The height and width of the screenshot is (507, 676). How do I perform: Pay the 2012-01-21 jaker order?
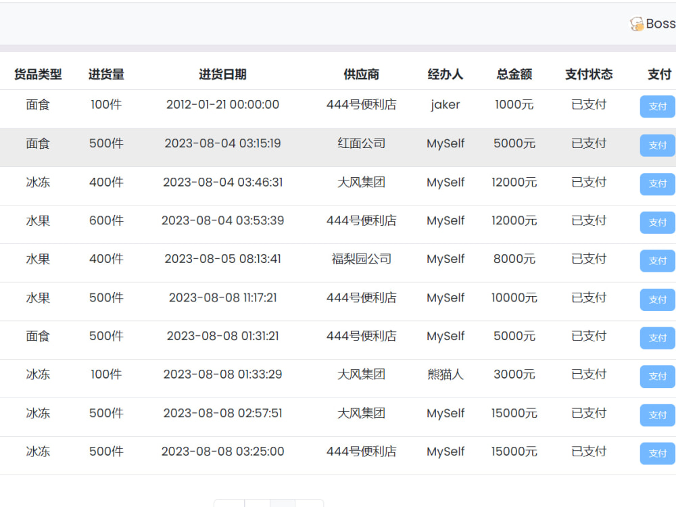(x=658, y=107)
